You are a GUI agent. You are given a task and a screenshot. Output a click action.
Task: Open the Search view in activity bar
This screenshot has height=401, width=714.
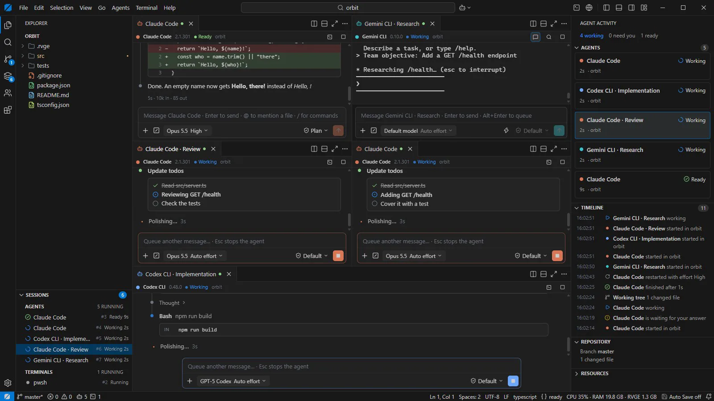8,42
